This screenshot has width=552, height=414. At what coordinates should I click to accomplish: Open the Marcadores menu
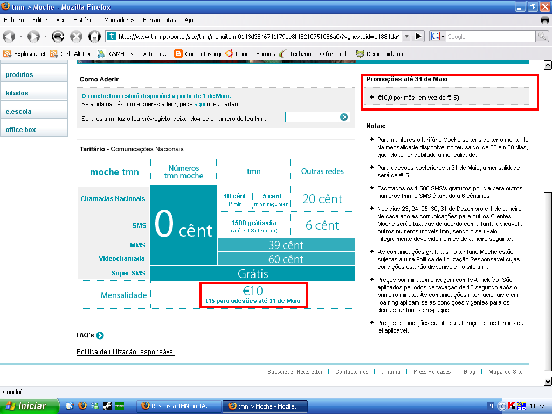coord(119,20)
